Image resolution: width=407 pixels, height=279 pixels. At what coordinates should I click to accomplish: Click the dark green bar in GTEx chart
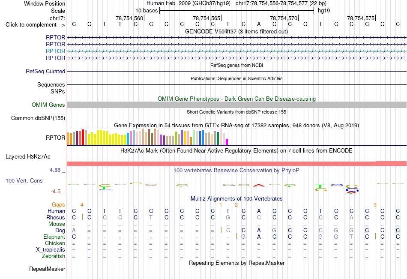(x=218, y=138)
